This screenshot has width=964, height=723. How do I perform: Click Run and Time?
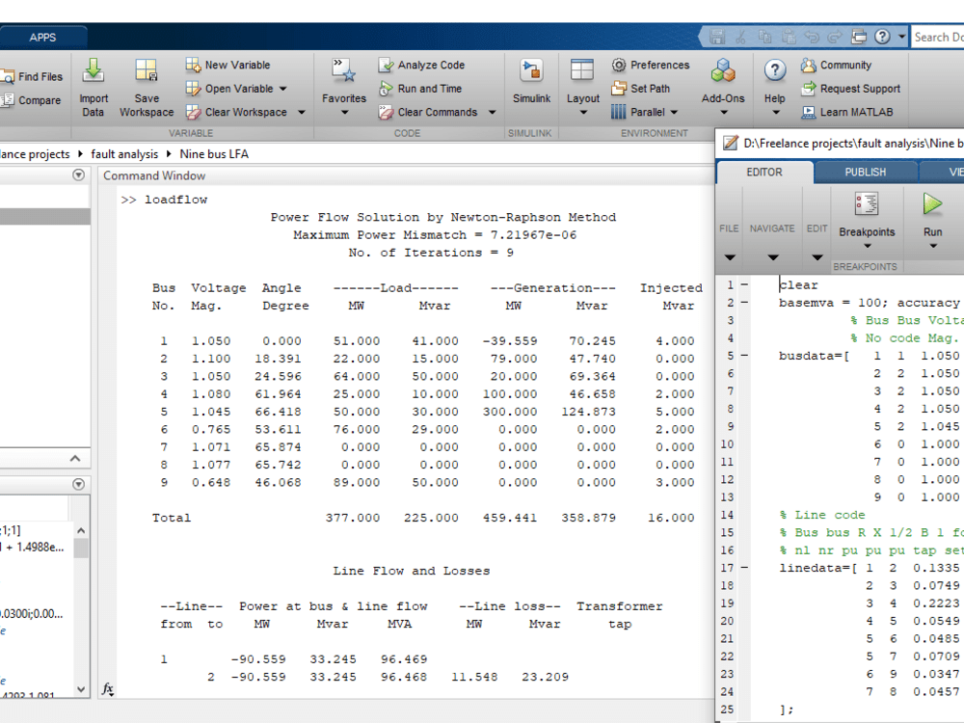coord(420,89)
